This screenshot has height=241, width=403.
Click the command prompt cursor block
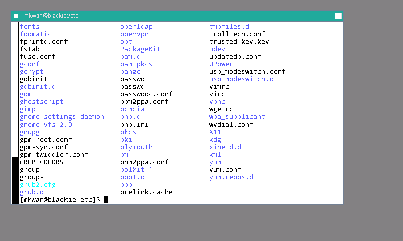[x=106, y=200]
